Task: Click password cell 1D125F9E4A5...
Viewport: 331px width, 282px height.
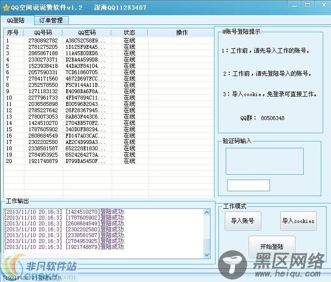Action: click(85, 47)
